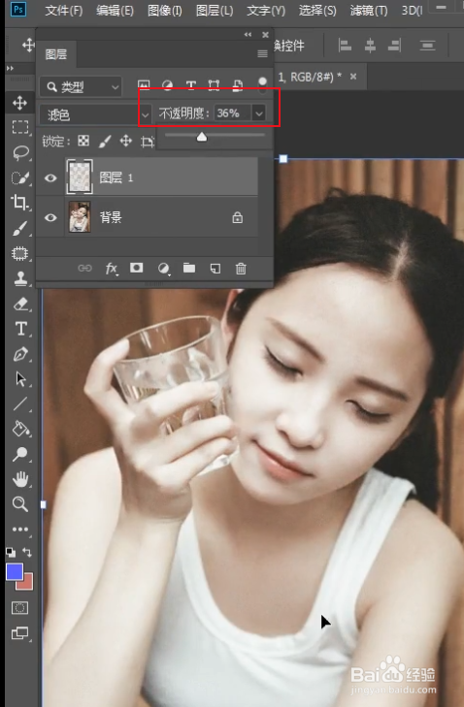Select the Path Selection tool
The width and height of the screenshot is (464, 707).
[20, 379]
